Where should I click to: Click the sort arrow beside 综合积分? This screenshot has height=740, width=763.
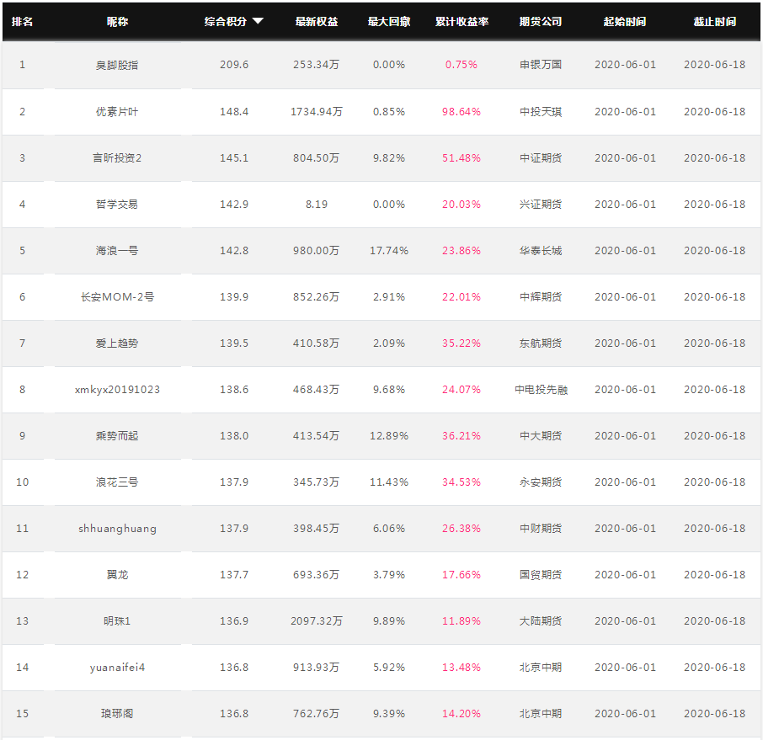click(258, 21)
